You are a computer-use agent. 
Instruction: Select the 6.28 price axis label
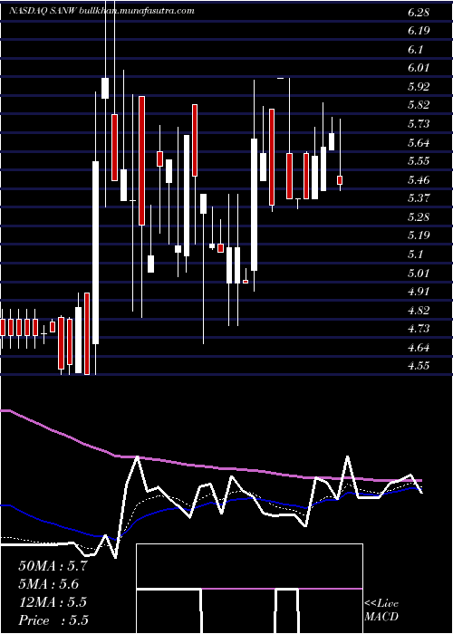point(419,12)
